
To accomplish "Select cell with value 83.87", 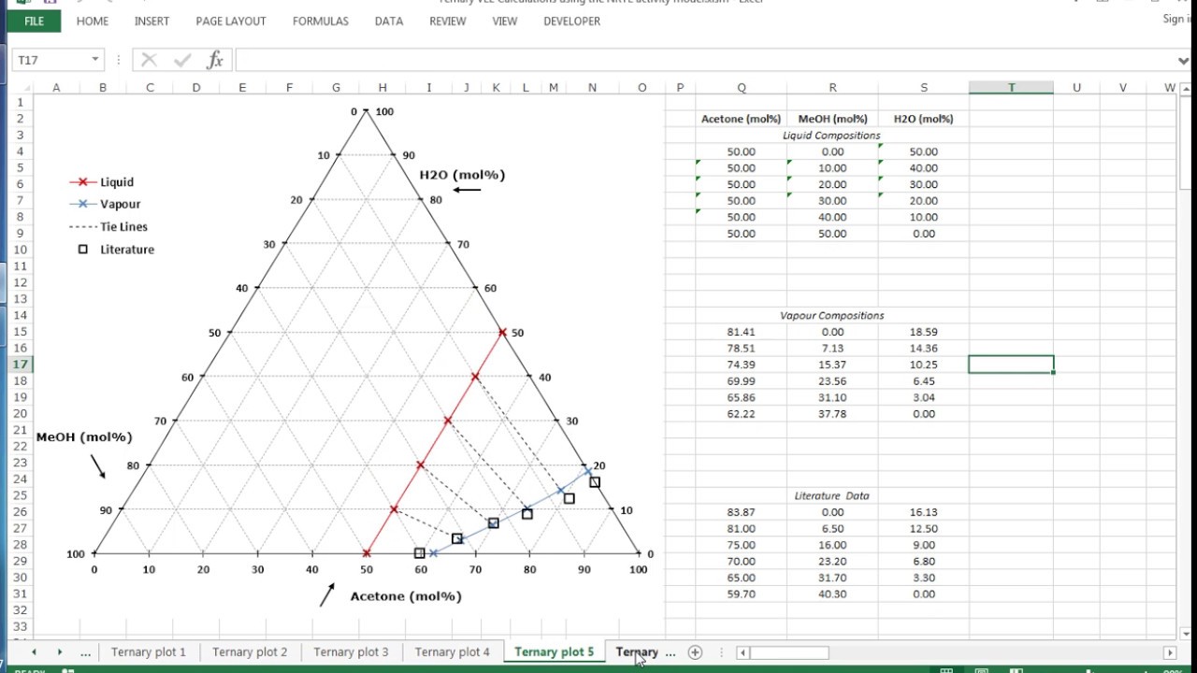I will tap(742, 512).
